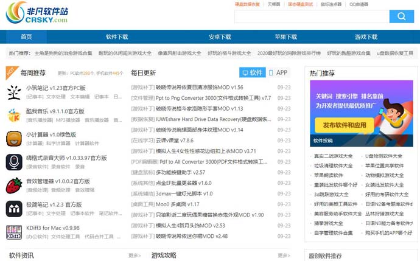Open 动物模拟游戏大全 in hot recommendations
The image size is (420, 261).
click(x=384, y=175)
